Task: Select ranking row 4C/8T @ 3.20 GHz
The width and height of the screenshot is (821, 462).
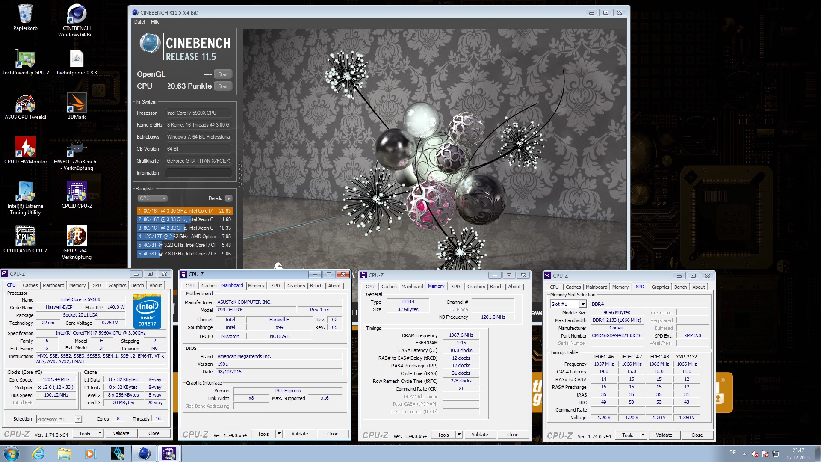Action: [x=185, y=245]
